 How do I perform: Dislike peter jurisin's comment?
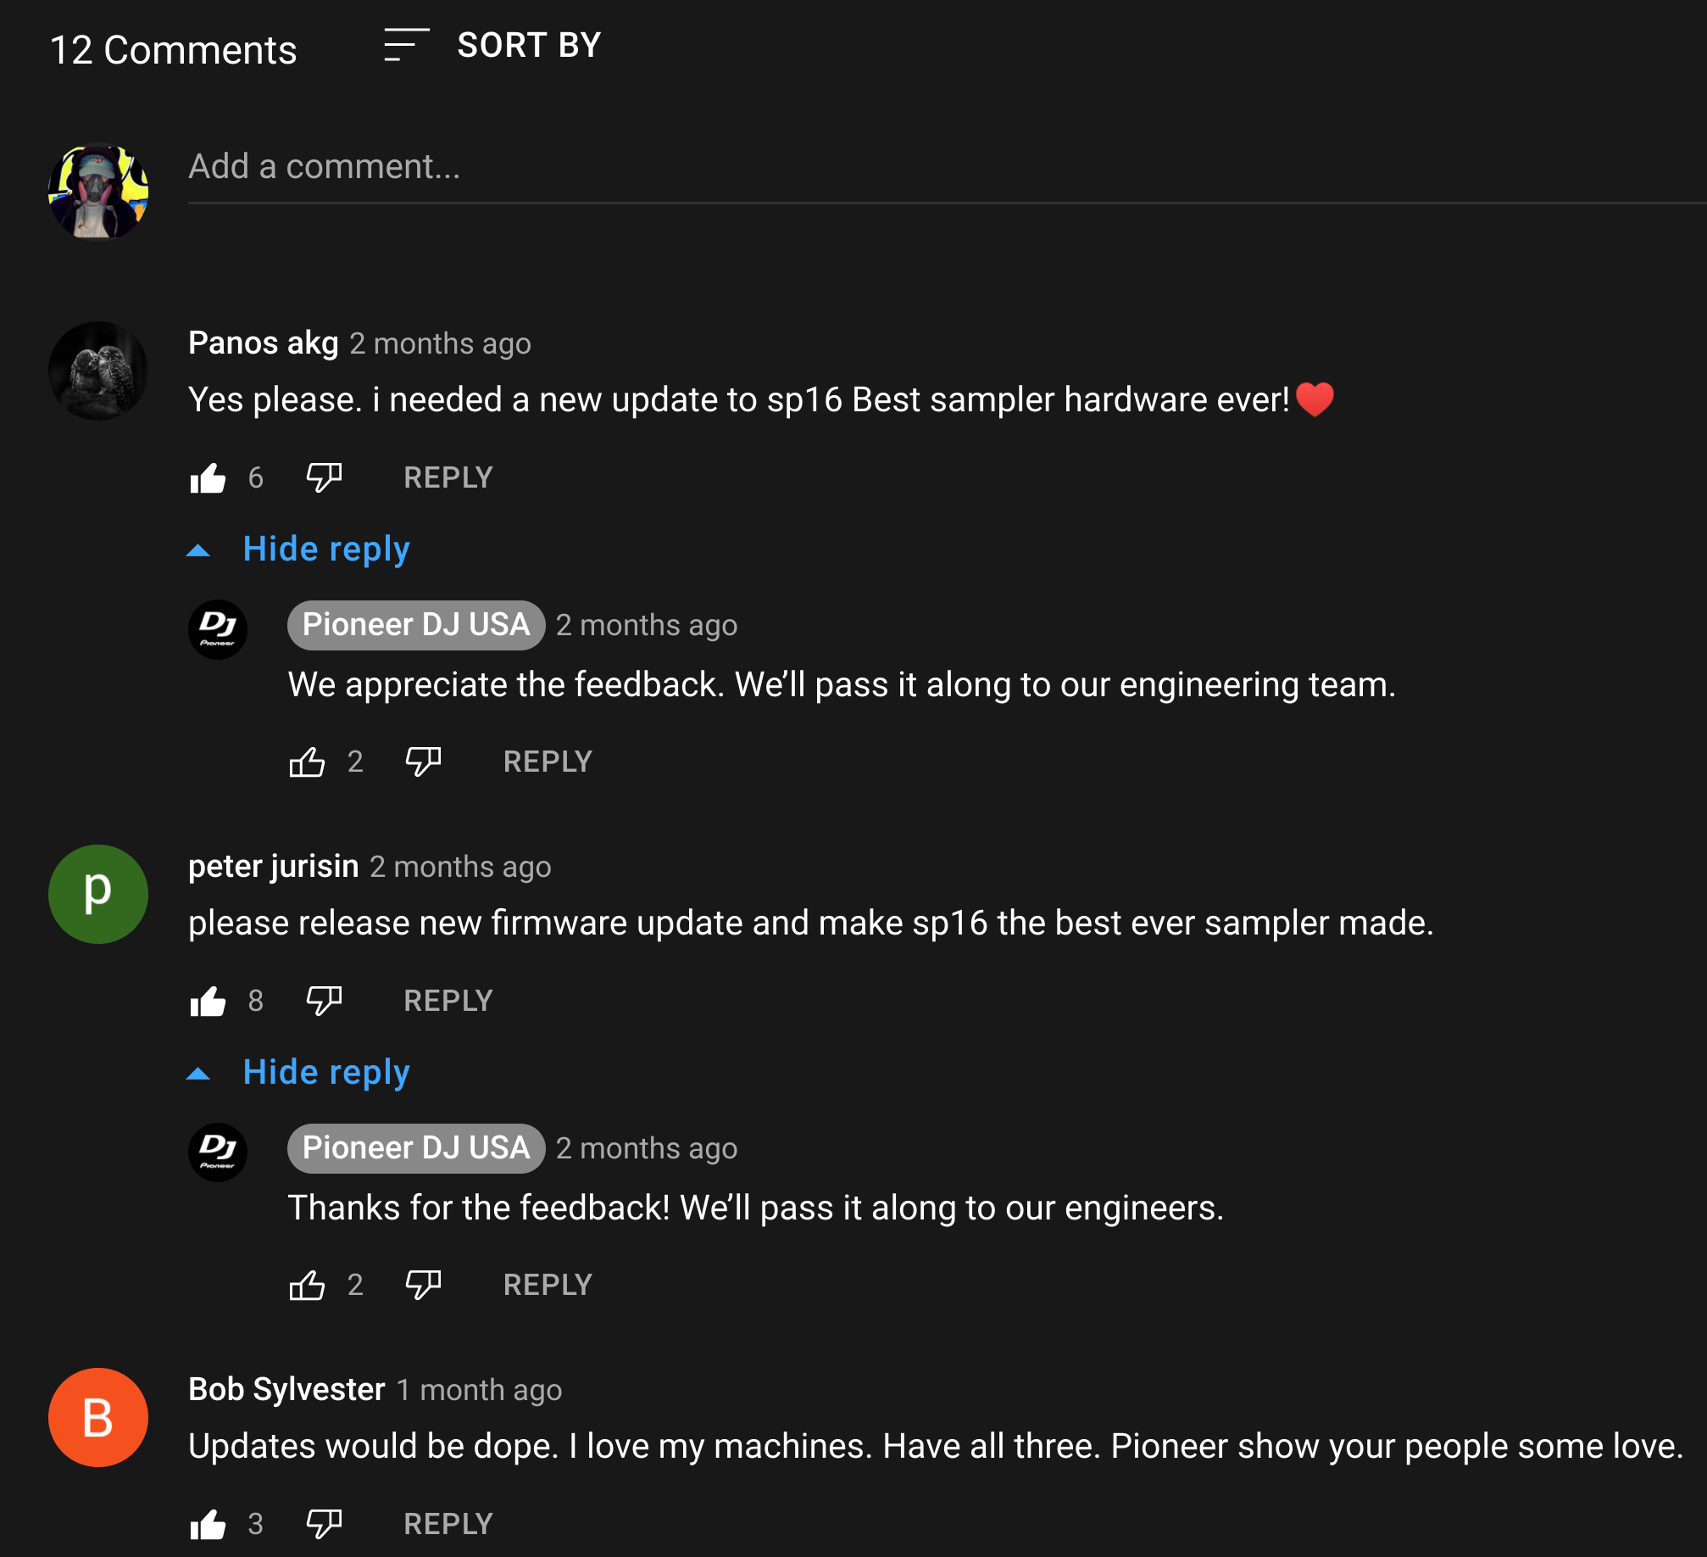point(324,1001)
